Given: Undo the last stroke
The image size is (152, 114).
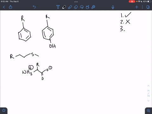Looking at the screenshot, I should (34, 7).
